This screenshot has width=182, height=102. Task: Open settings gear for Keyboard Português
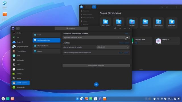(x=127, y=37)
